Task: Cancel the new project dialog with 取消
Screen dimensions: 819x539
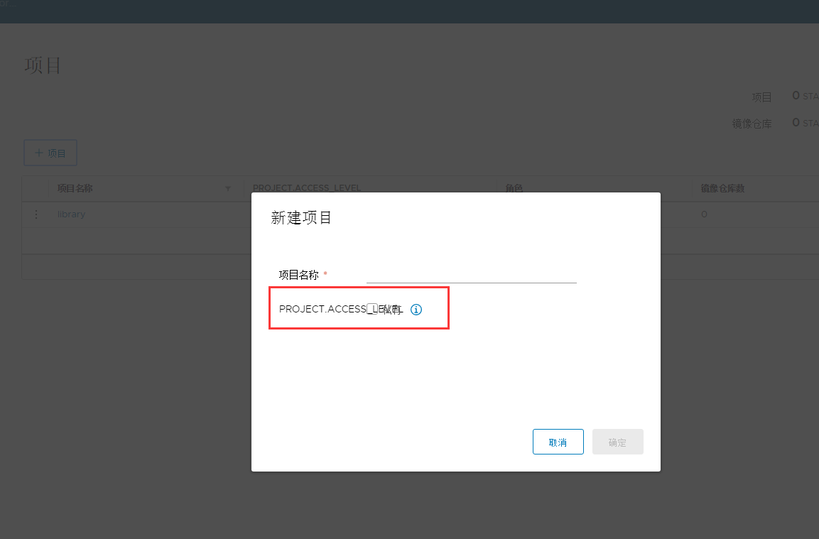Action: tap(558, 442)
